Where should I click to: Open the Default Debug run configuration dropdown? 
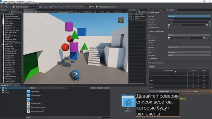(107, 7)
